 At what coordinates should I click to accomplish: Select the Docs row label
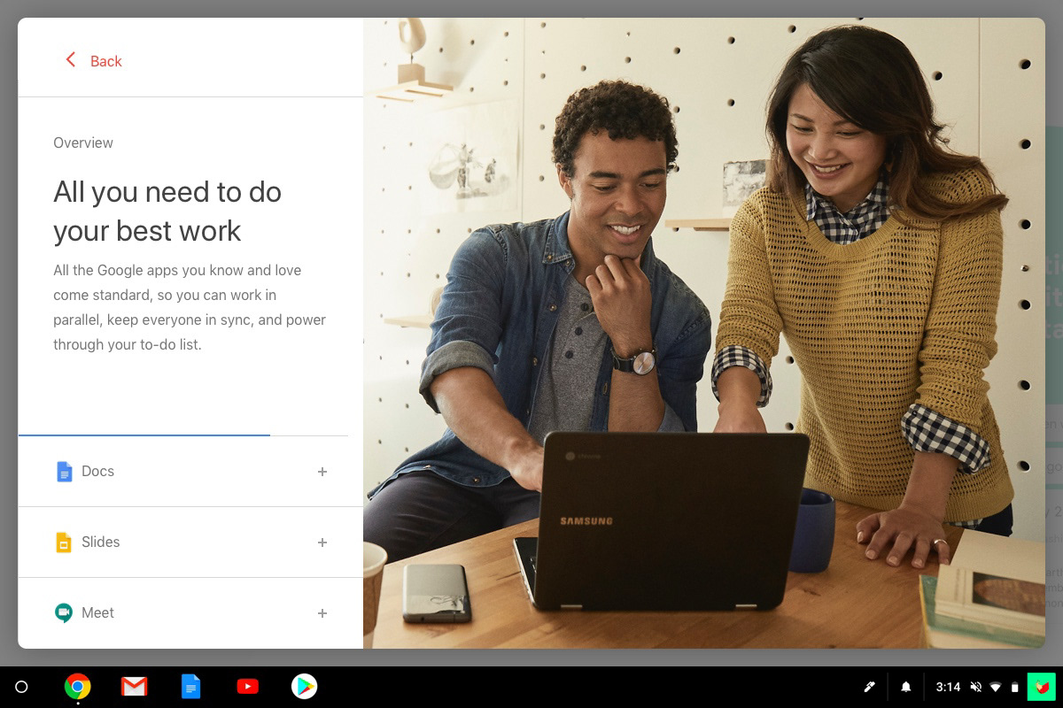[x=97, y=471]
